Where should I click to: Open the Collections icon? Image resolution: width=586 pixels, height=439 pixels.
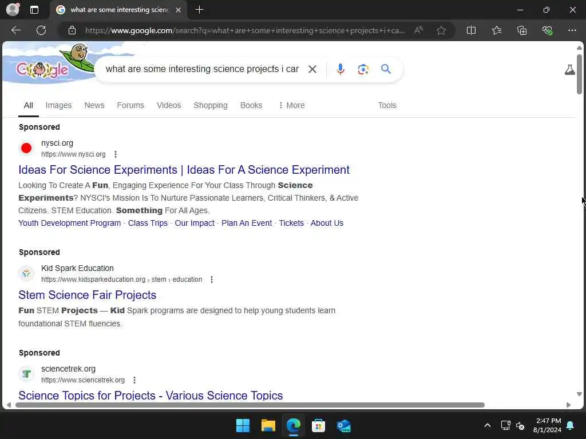(x=522, y=30)
